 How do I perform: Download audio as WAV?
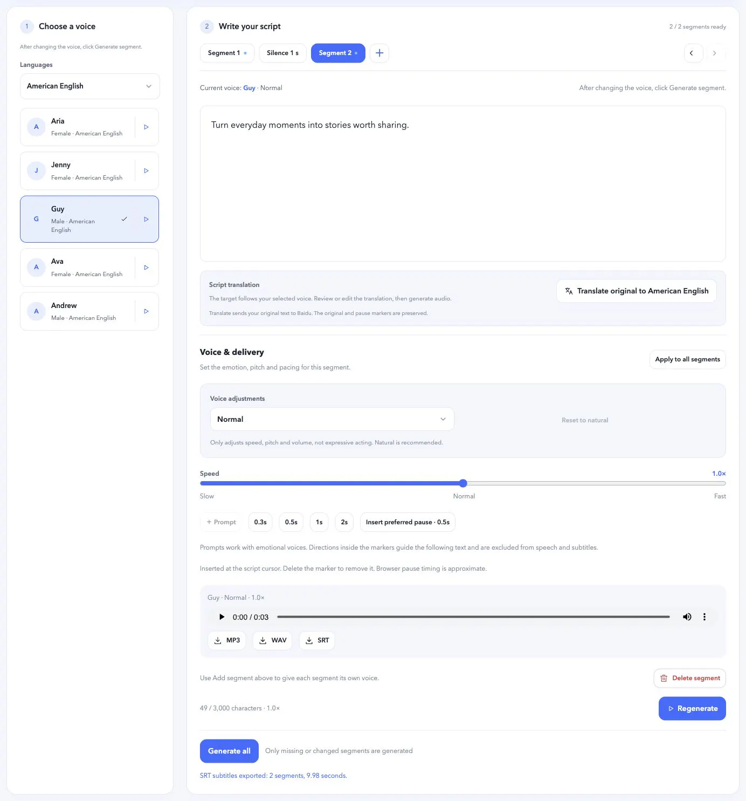273,640
